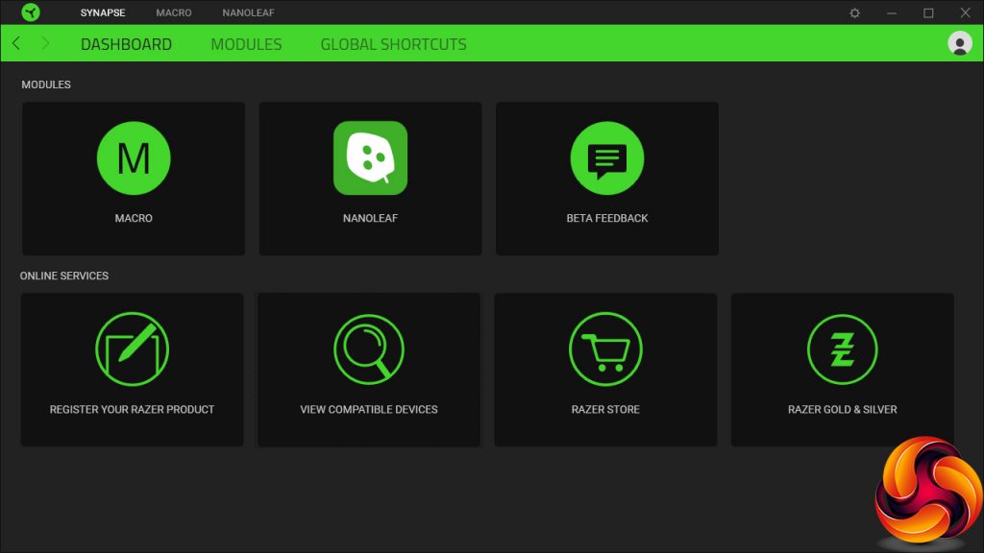Click the ONLINE SERVICES section heading
Viewport: 984px width, 553px height.
pyautogui.click(x=64, y=276)
